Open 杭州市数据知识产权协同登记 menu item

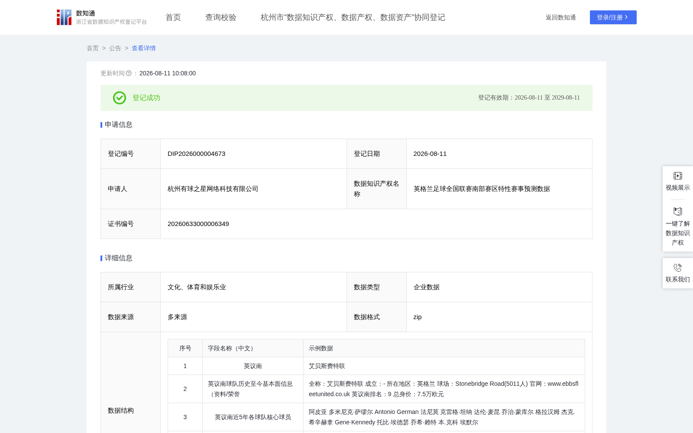pyautogui.click(x=353, y=17)
